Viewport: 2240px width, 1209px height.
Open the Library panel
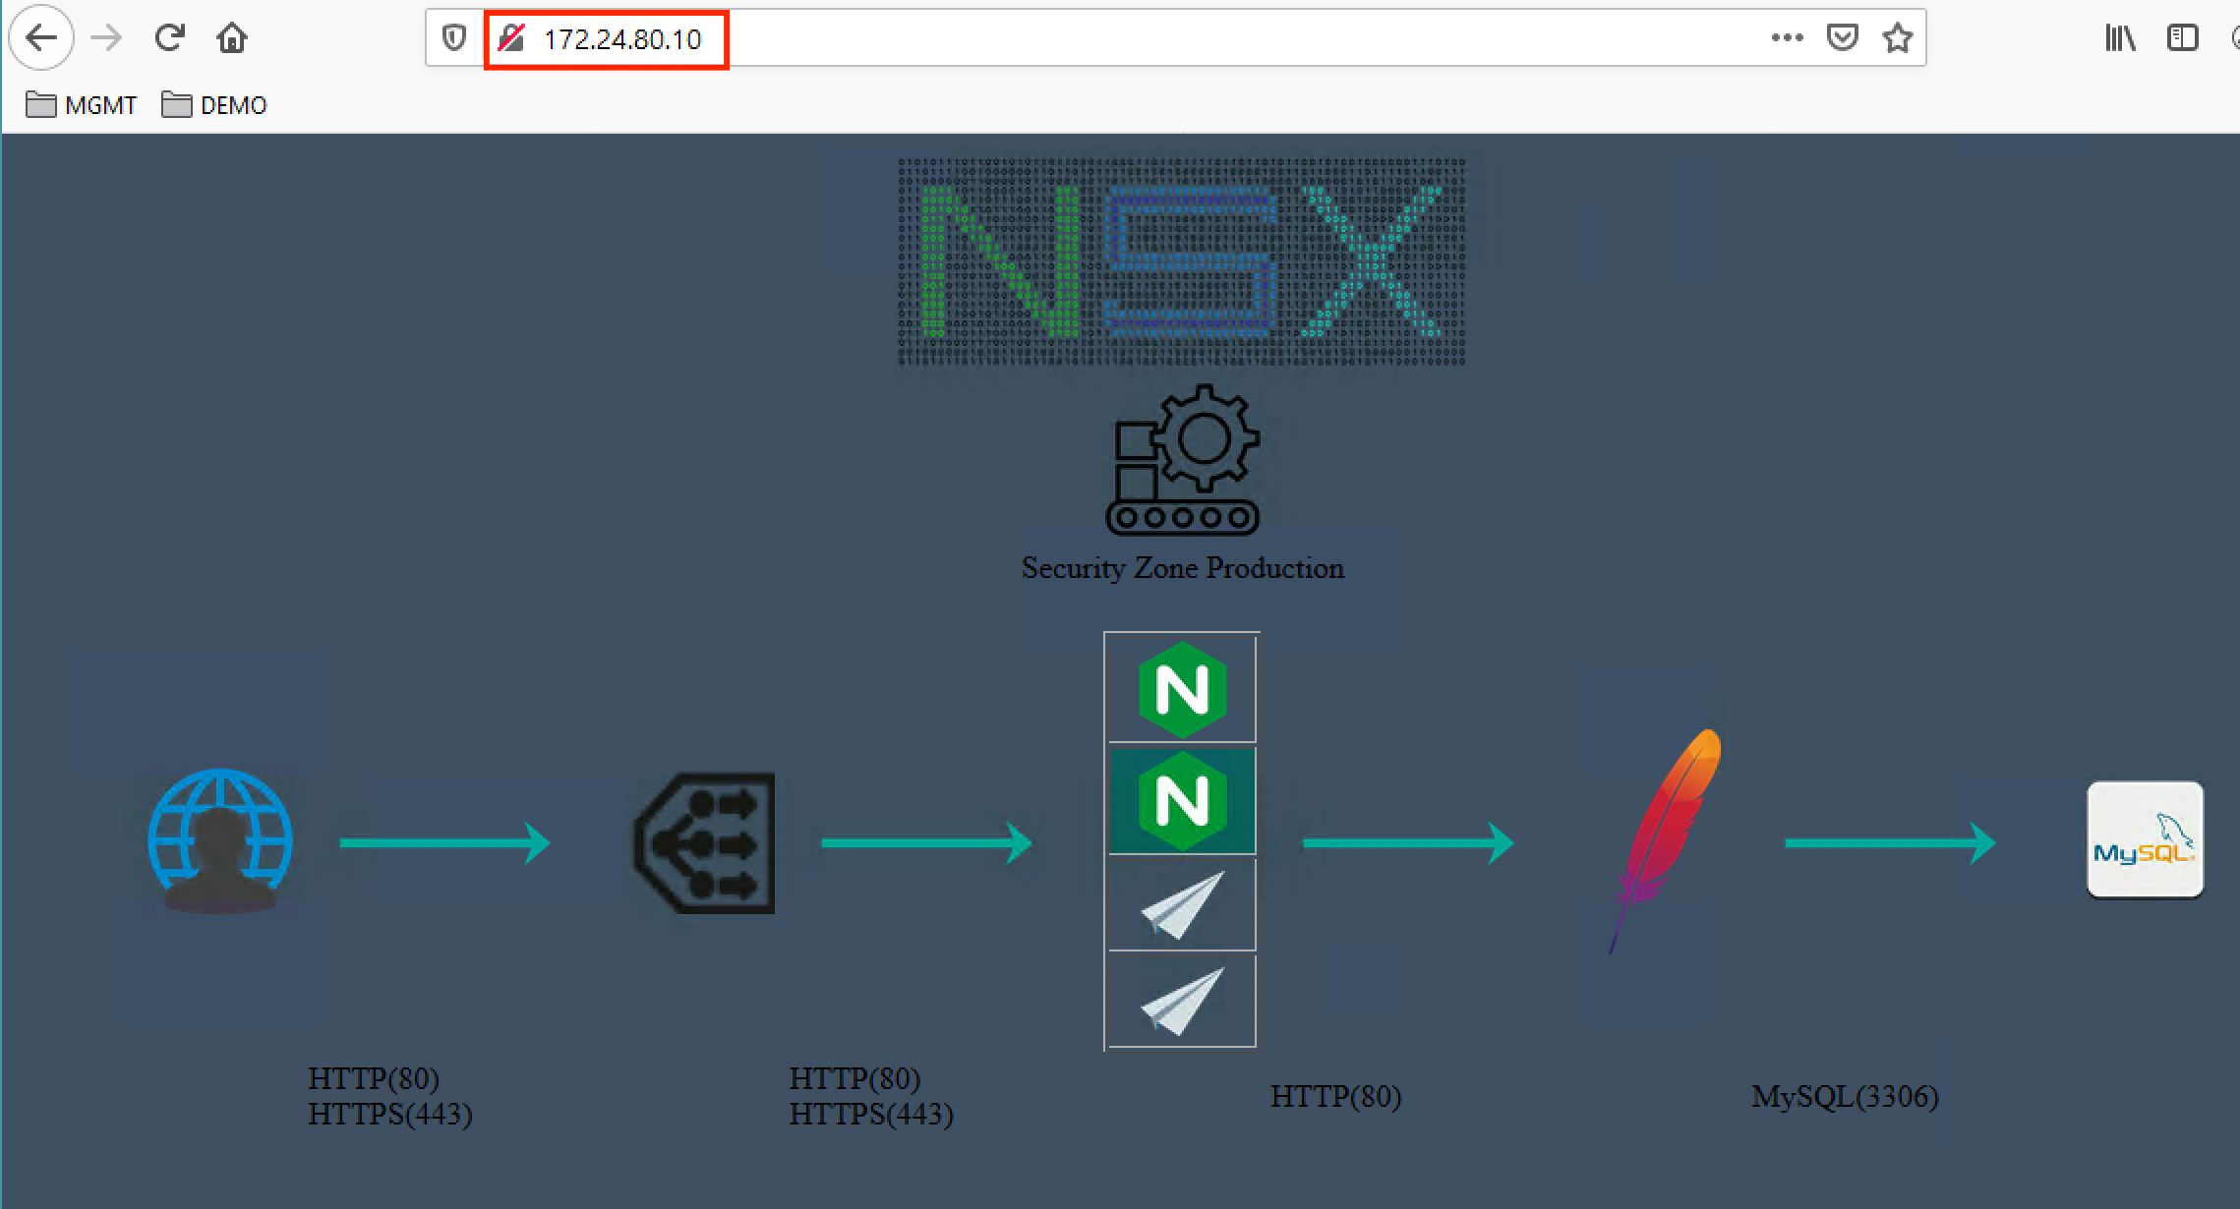click(2120, 38)
